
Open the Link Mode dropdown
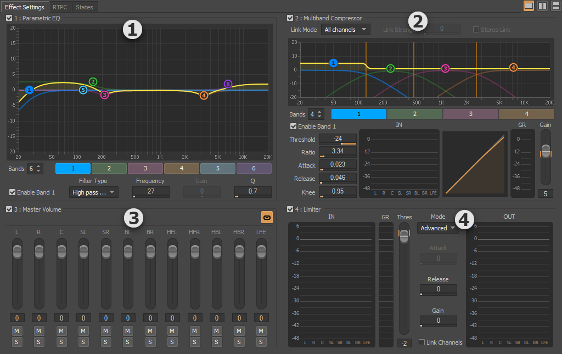coord(345,30)
